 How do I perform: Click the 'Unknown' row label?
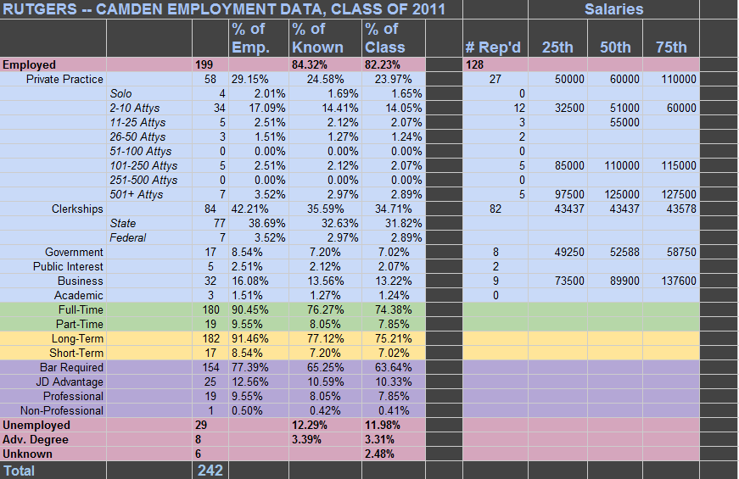click(x=27, y=454)
